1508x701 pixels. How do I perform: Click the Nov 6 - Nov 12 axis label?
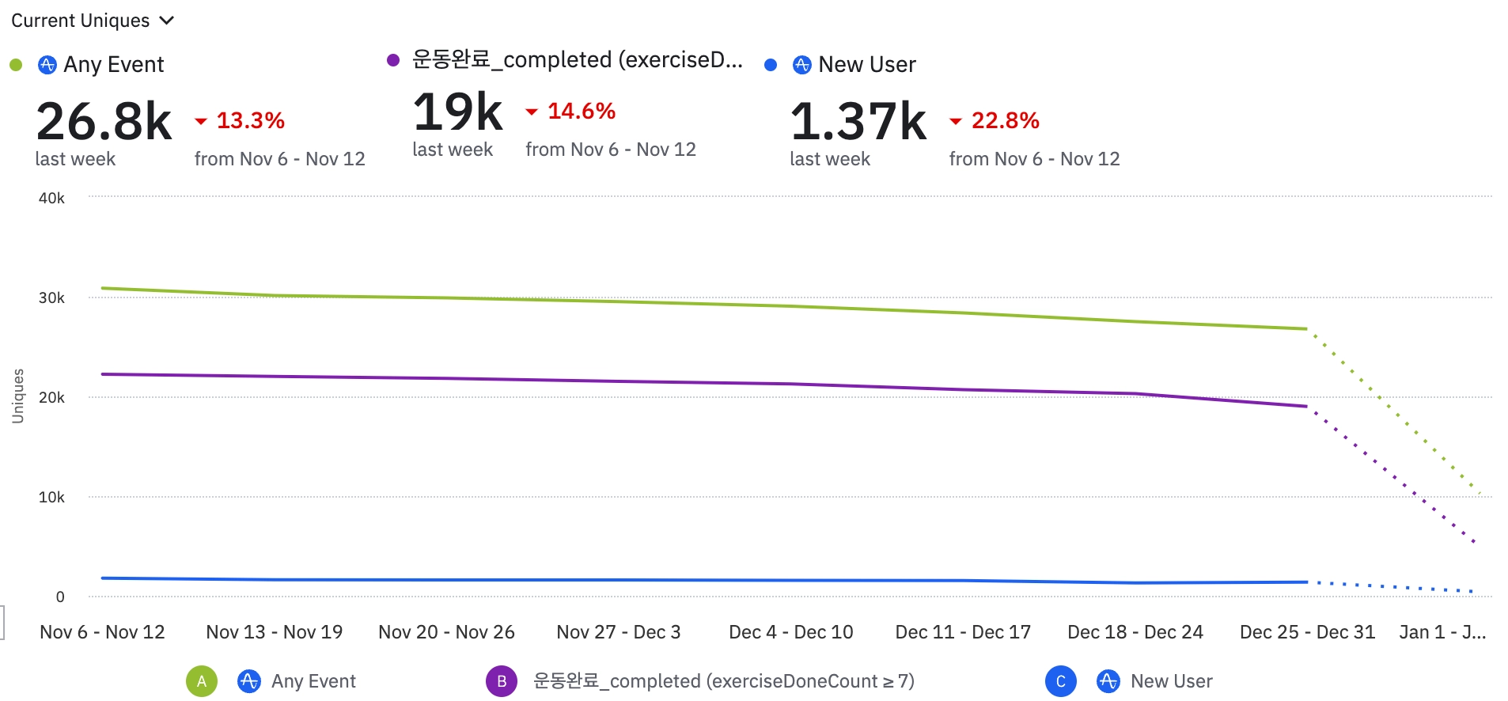[x=102, y=632]
